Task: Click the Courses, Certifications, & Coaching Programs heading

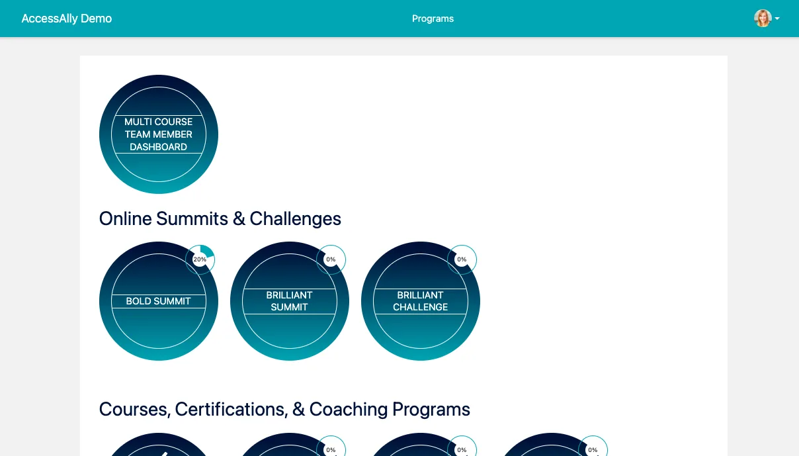Action: click(x=284, y=409)
